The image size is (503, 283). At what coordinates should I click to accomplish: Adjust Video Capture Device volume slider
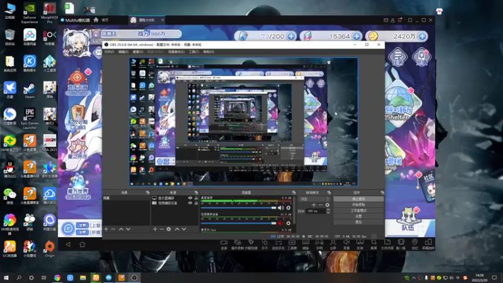pyautogui.click(x=238, y=223)
